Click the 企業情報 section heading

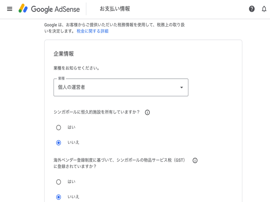[64, 54]
